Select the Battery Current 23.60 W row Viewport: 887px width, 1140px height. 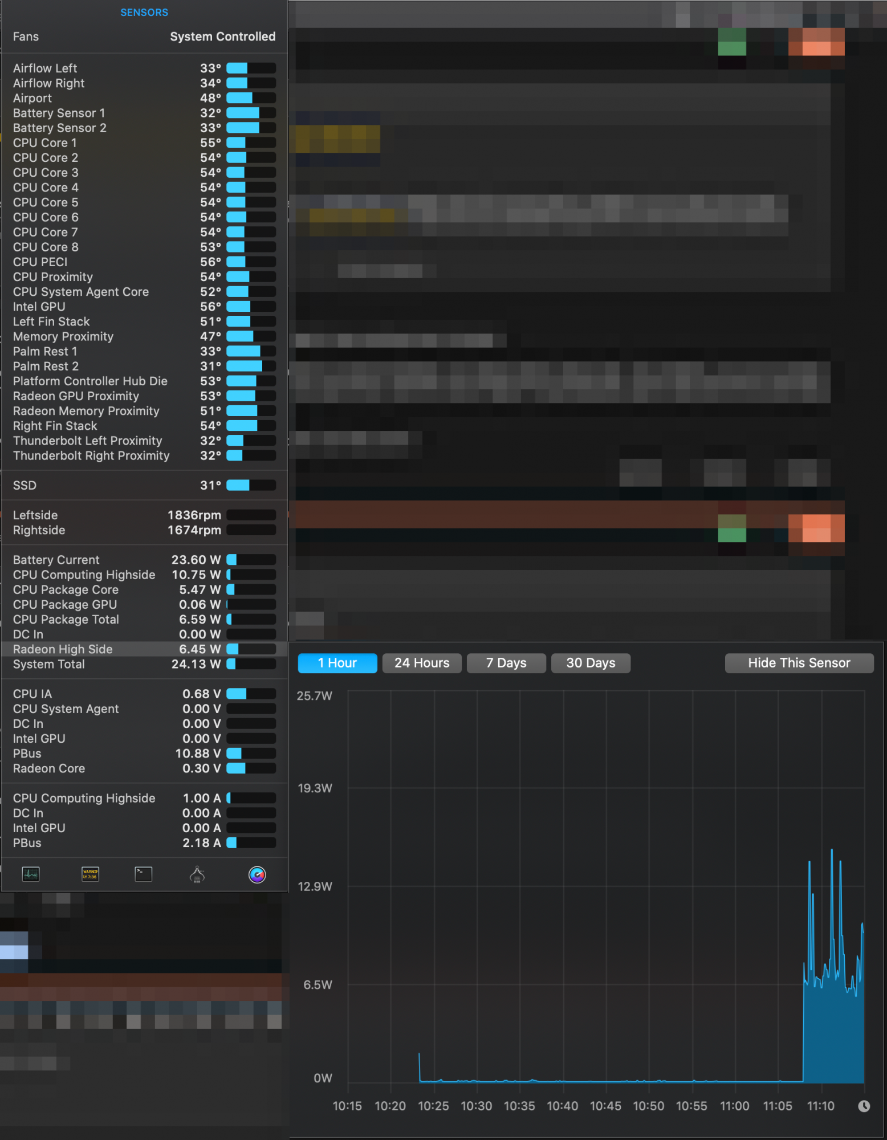pyautogui.click(x=144, y=560)
